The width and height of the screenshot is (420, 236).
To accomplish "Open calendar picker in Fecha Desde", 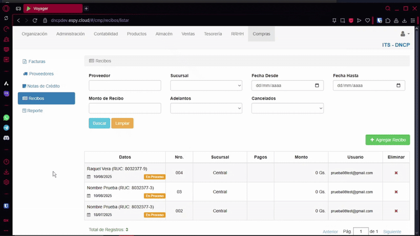I will coord(317,85).
